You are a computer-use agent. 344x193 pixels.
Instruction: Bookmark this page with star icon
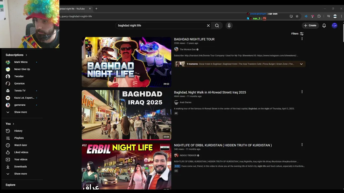297,16
